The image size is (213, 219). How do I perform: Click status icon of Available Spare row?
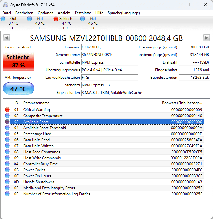pyautogui.click(x=7, y=122)
